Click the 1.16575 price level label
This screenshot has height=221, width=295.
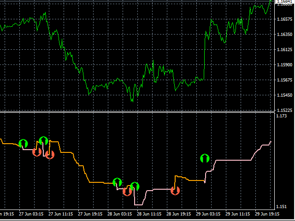coord(285,19)
